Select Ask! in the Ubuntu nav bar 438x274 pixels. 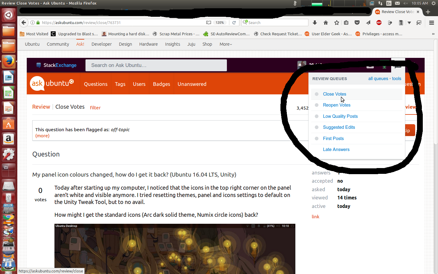pyautogui.click(x=80, y=44)
